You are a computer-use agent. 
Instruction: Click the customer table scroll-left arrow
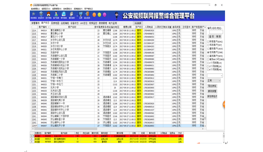[x=33, y=129]
